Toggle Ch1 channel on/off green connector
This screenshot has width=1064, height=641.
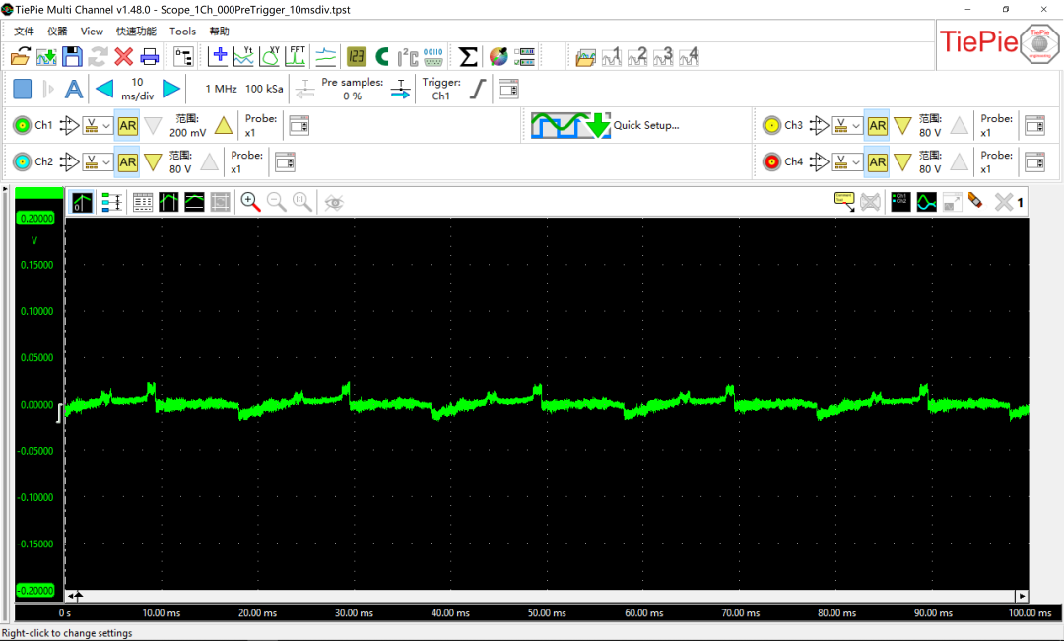click(x=23, y=125)
